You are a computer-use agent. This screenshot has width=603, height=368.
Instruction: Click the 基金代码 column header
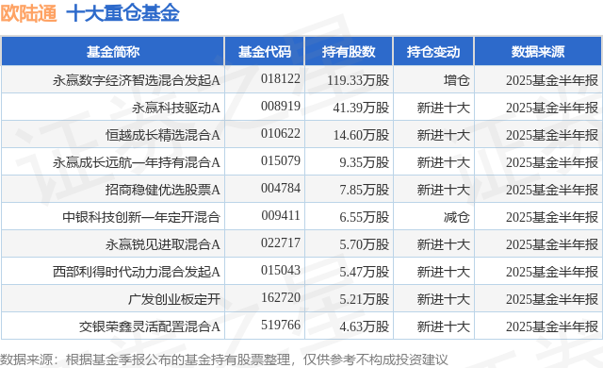[264, 51]
